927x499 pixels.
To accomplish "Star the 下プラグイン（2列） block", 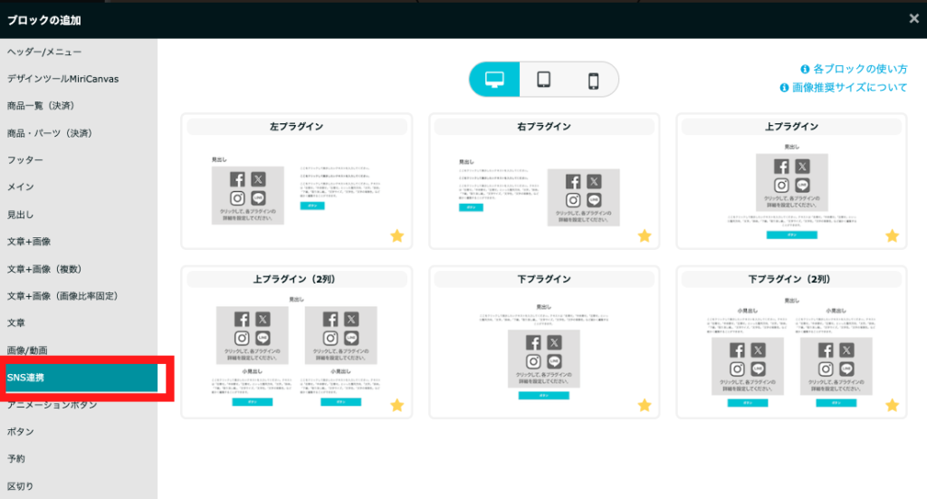I will pyautogui.click(x=892, y=405).
